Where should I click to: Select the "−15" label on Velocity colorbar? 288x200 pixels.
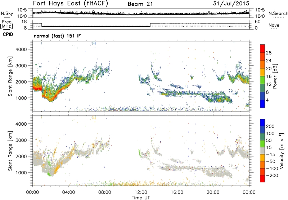tap(270, 154)
